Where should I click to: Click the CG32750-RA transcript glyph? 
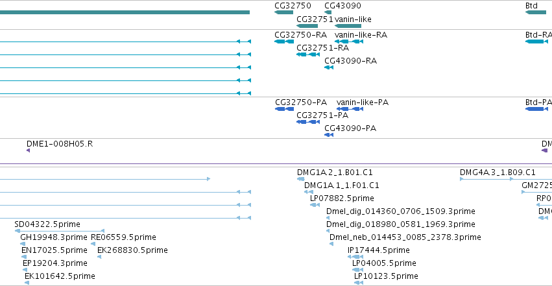(x=283, y=42)
